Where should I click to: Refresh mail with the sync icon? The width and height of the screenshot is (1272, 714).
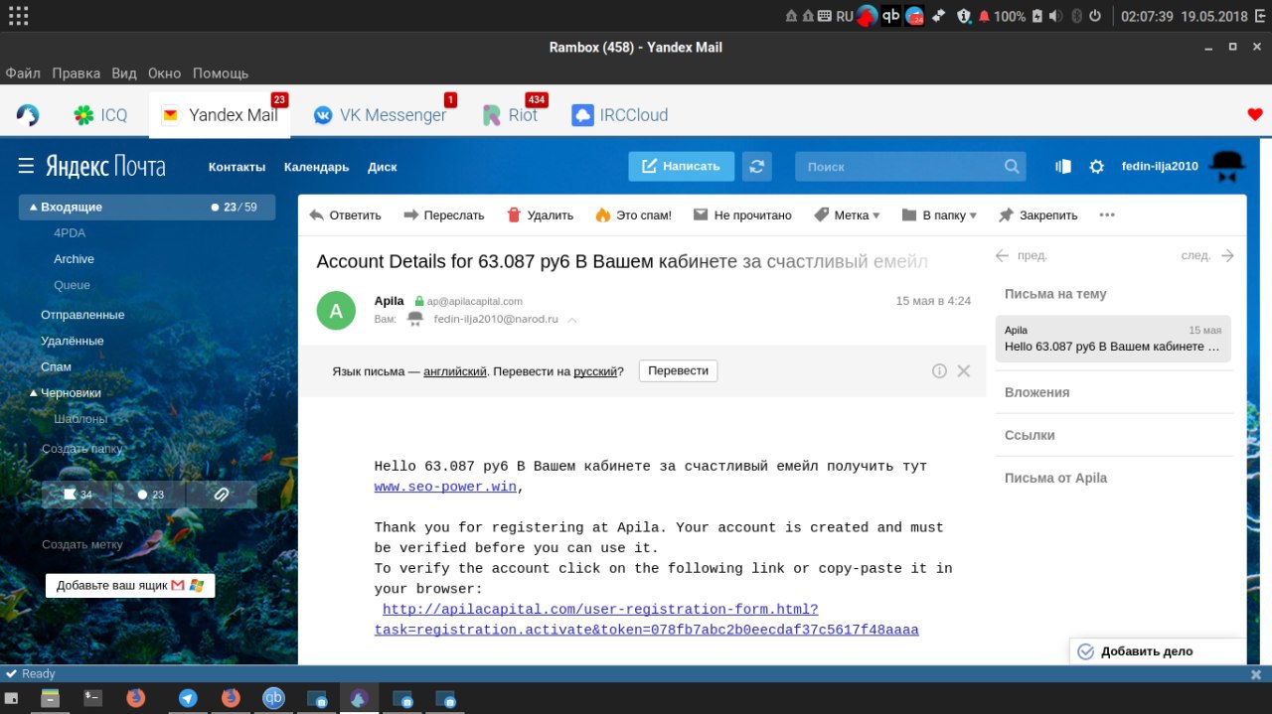click(x=757, y=166)
